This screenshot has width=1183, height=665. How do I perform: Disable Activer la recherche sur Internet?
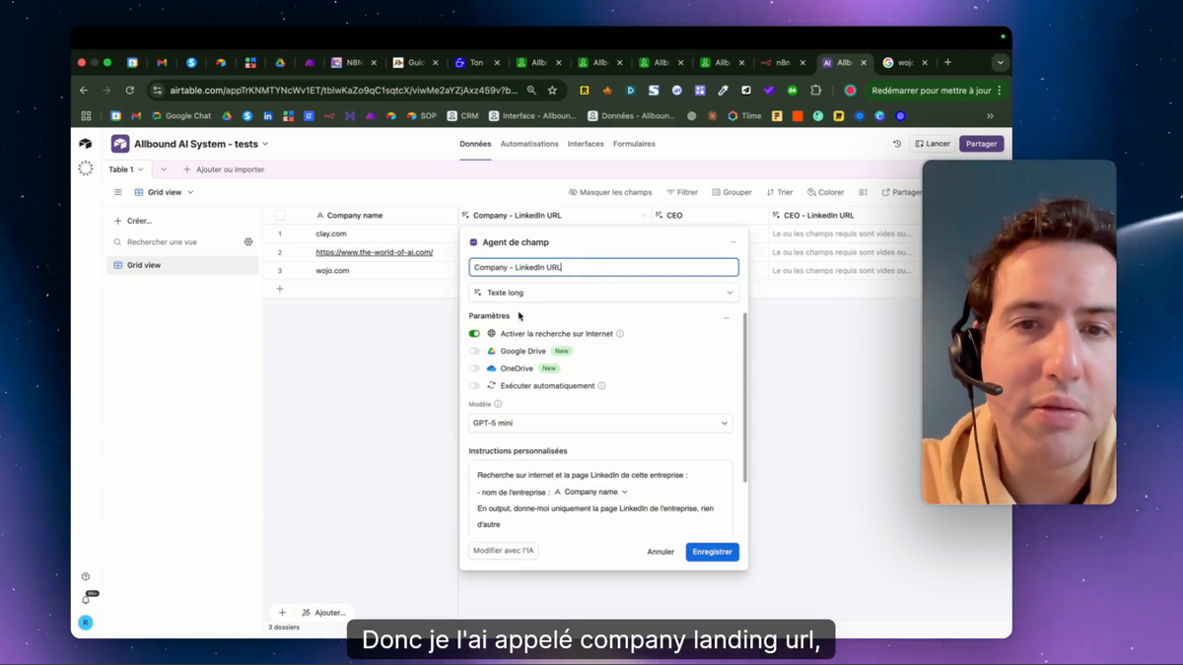point(475,334)
